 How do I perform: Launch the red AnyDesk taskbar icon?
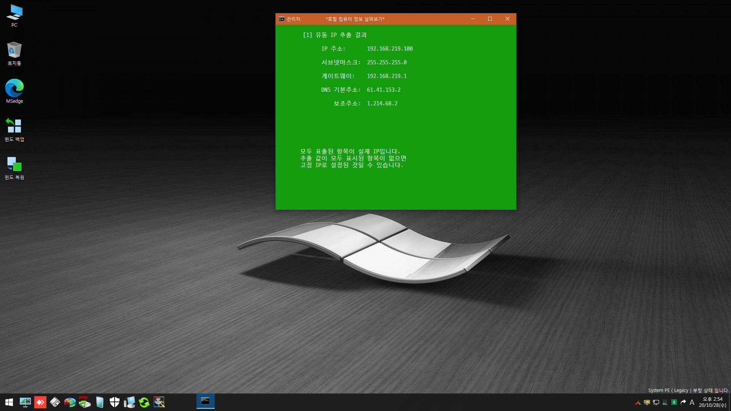point(40,402)
